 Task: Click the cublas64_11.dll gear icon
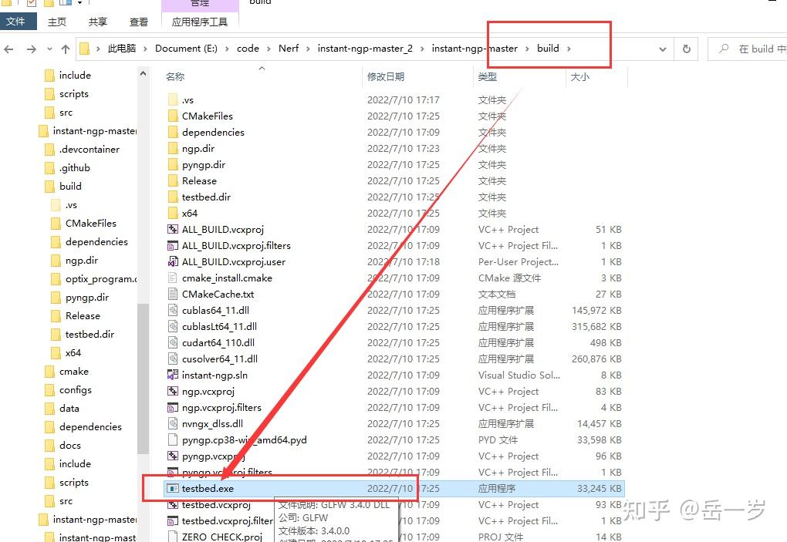point(171,310)
